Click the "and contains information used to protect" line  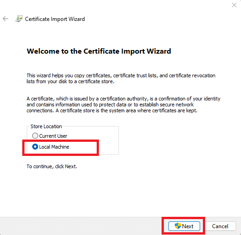pyautogui.click(x=110, y=105)
